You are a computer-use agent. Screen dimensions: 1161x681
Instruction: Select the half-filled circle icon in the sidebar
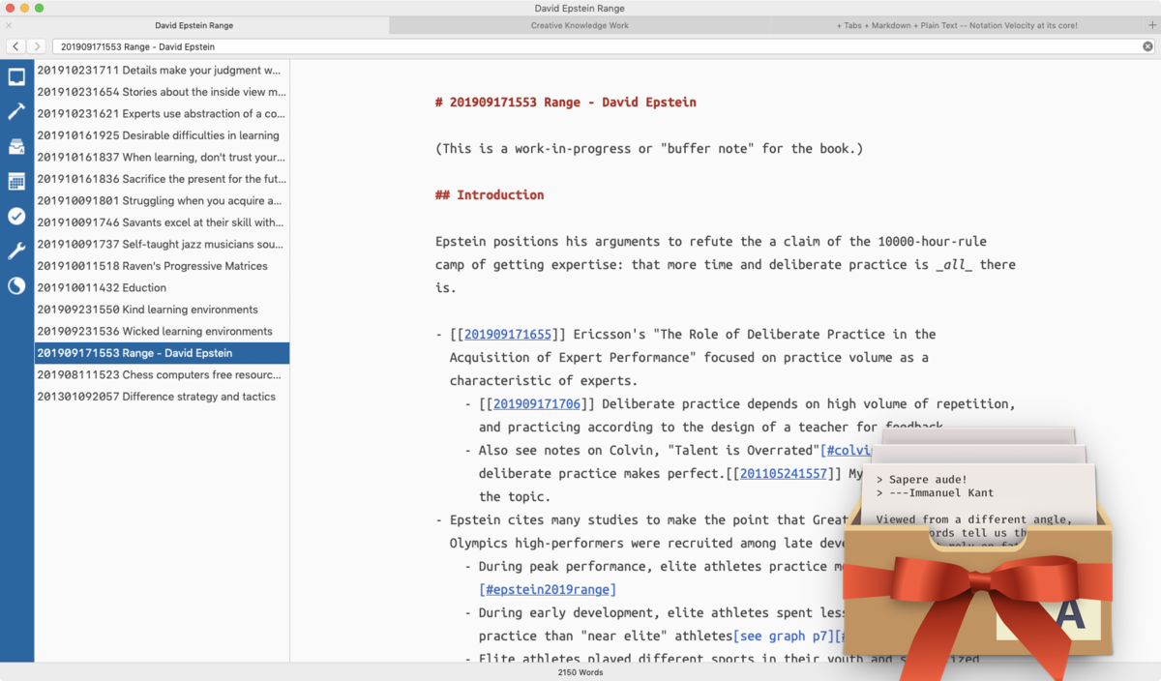pyautogui.click(x=16, y=286)
